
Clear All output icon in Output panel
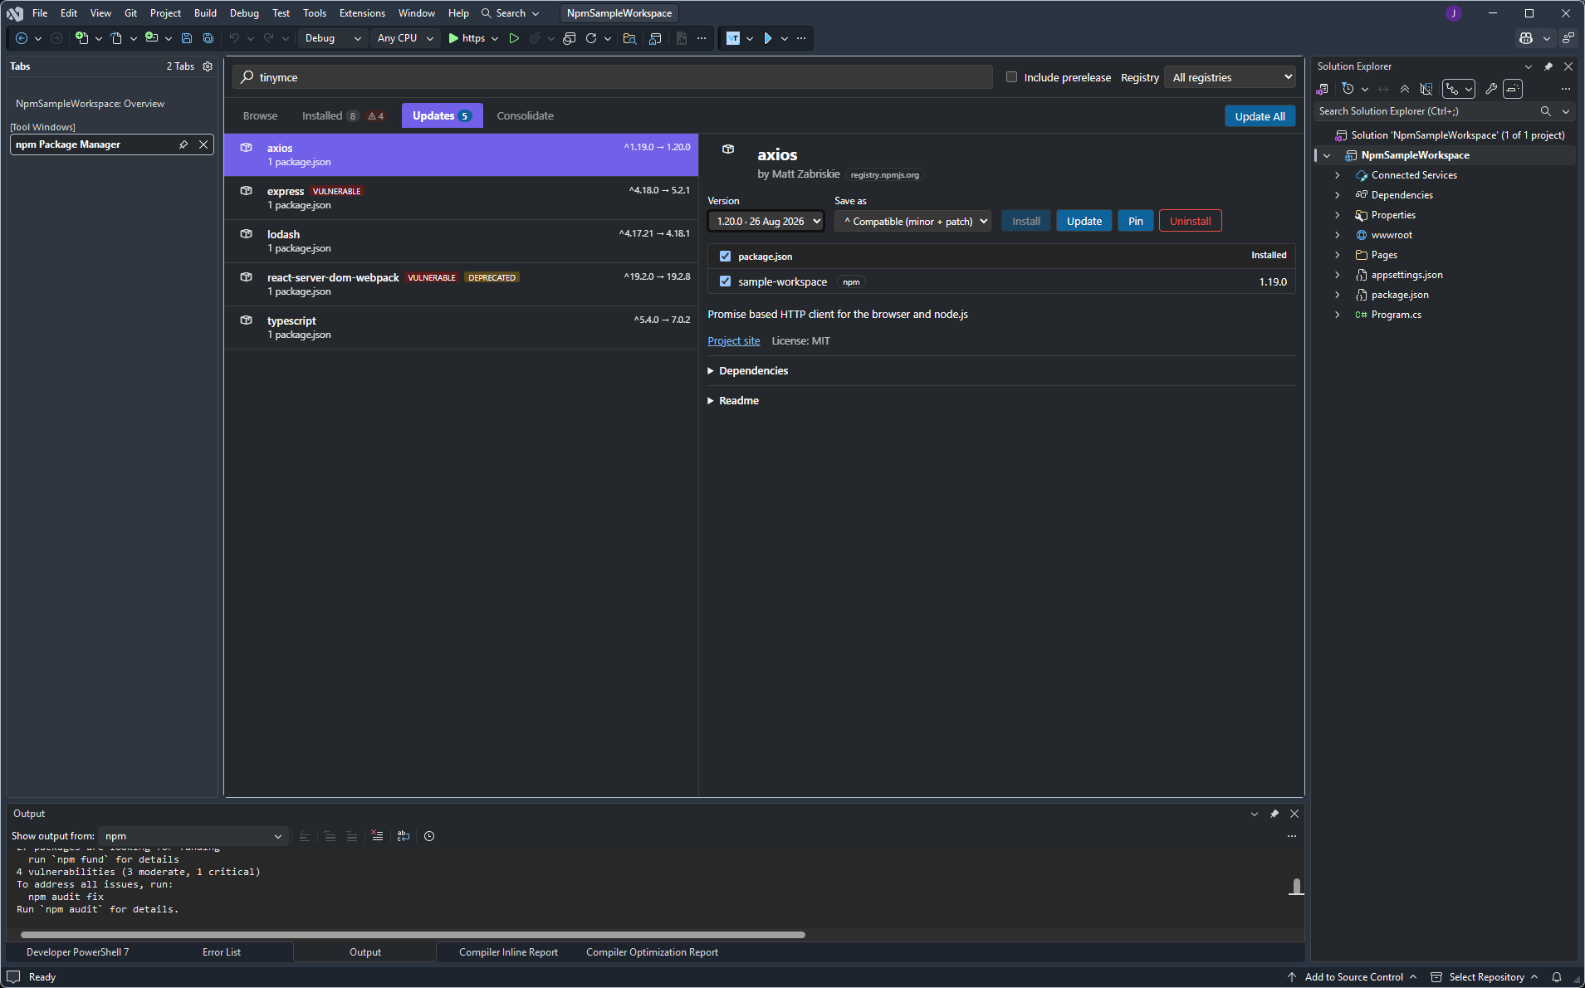tap(377, 836)
